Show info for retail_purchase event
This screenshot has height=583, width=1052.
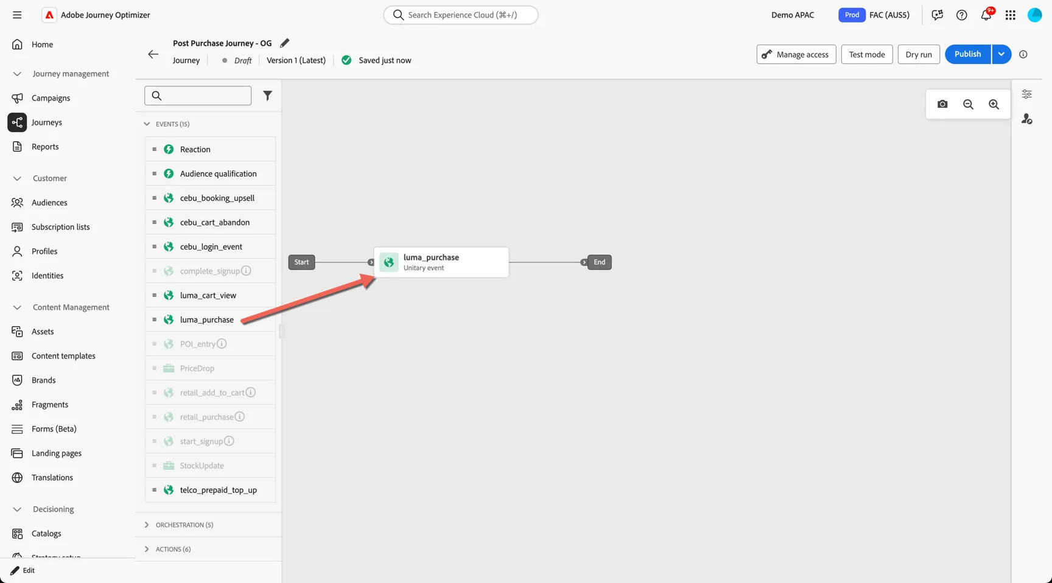240,417
